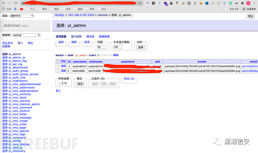Click the Google Translate bookmark icon
The height and width of the screenshot is (153, 258).
(15, 9)
